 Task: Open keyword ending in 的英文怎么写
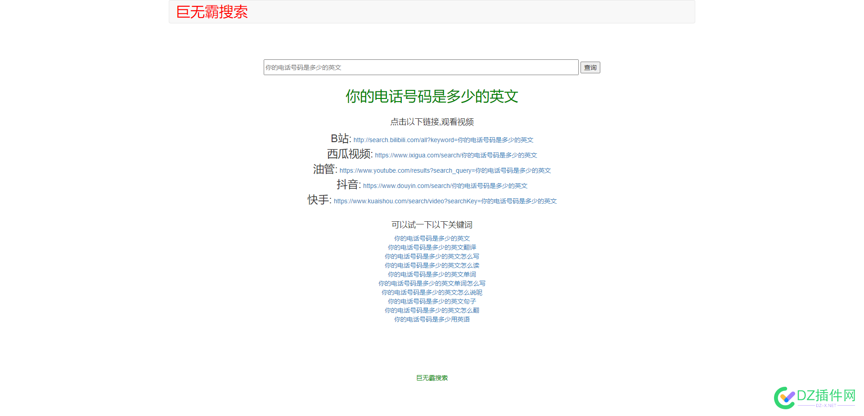point(432,256)
